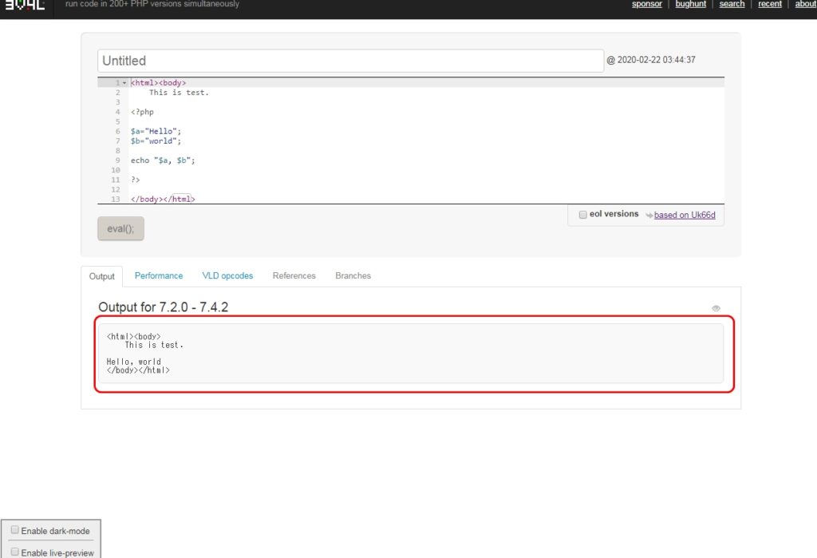
Task: Collapse code fold arrow on line 1
Action: [124, 83]
